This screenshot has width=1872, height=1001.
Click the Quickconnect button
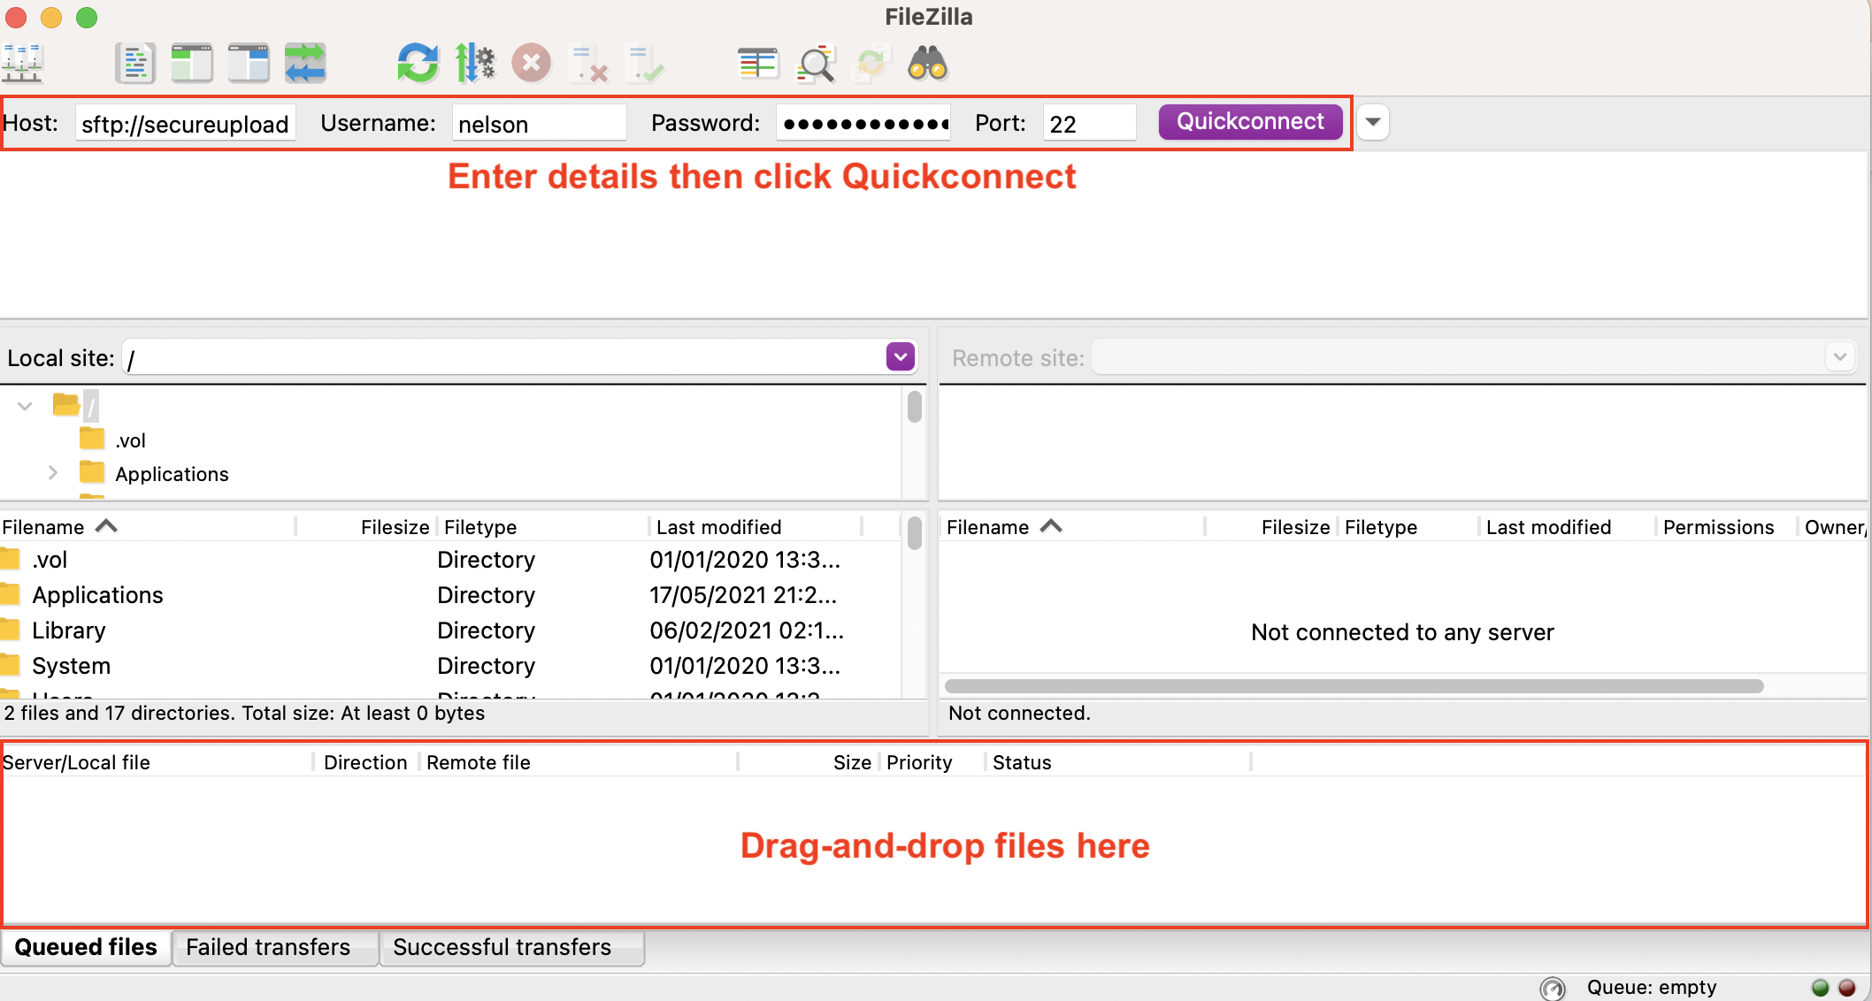click(1250, 122)
